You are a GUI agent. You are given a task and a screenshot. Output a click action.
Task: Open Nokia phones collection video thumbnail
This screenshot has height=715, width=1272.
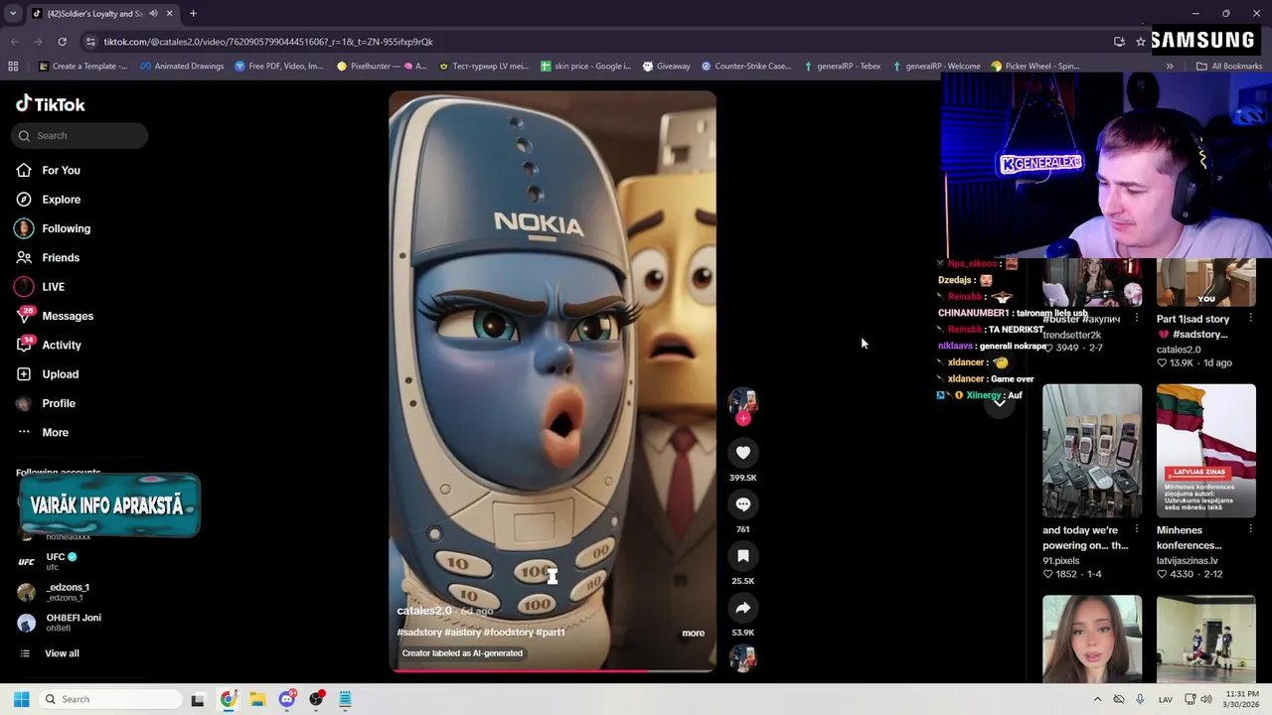(x=1092, y=451)
